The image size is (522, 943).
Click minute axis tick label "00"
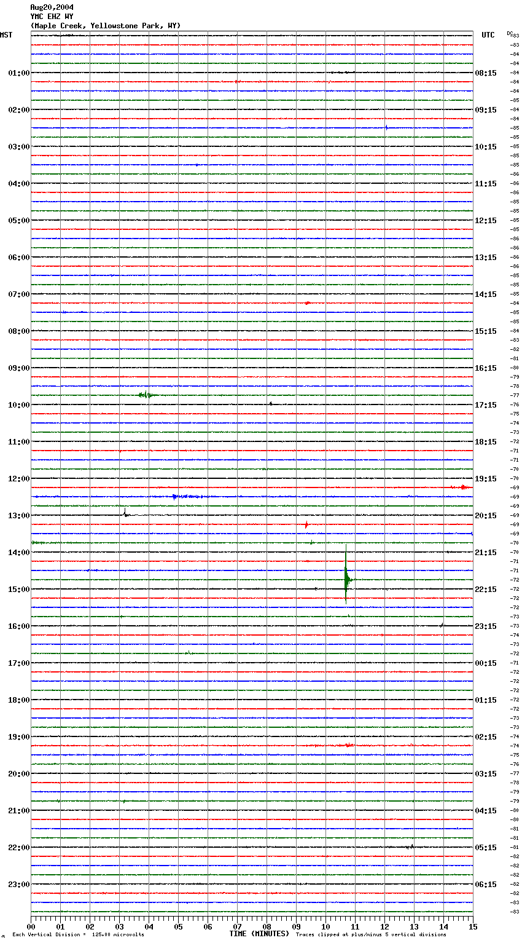click(x=31, y=926)
